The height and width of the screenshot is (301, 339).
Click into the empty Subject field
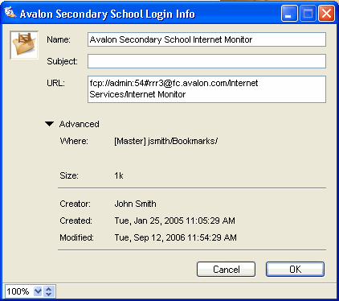tap(206, 61)
